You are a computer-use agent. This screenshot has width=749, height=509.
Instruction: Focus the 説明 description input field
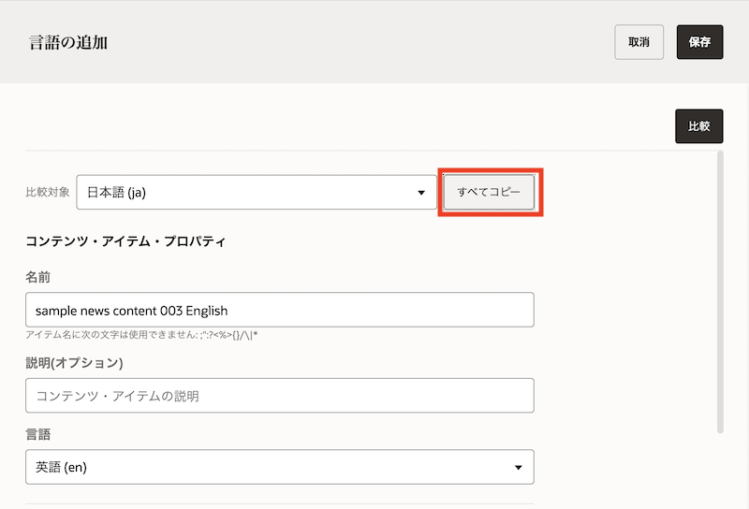279,396
